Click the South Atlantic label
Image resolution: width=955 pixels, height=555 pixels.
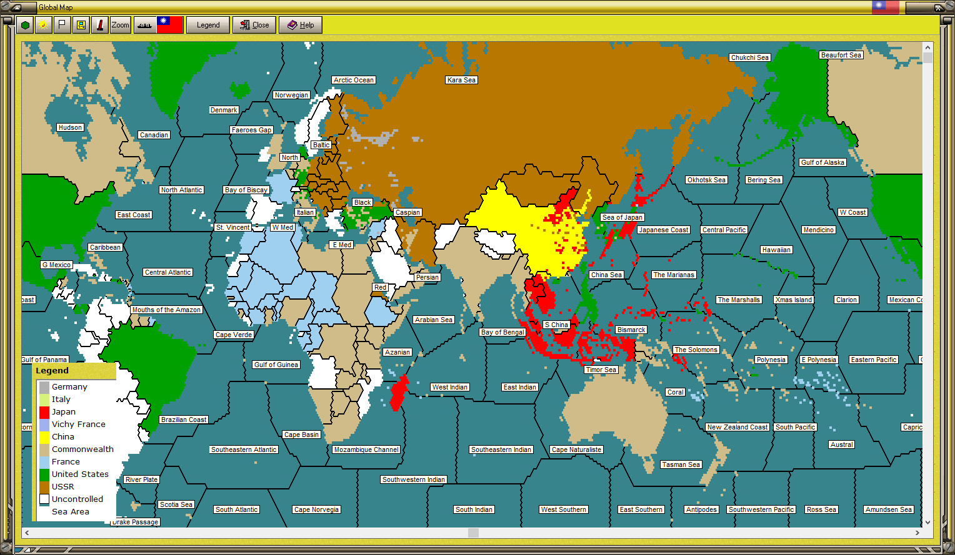(236, 509)
